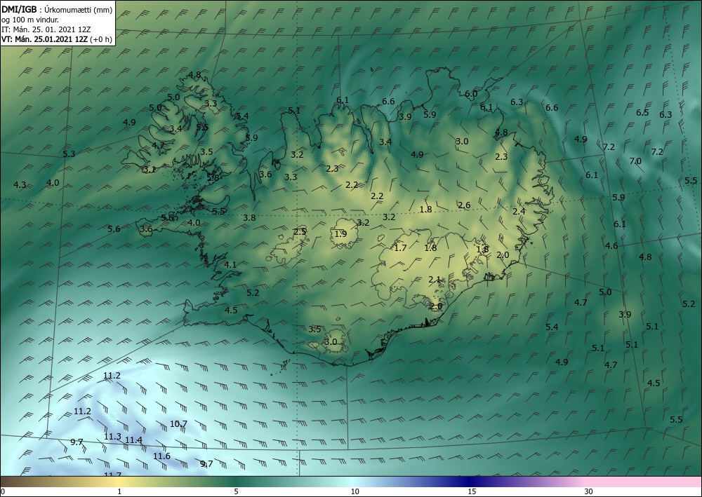Click the legend tick label 1

click(x=119, y=492)
